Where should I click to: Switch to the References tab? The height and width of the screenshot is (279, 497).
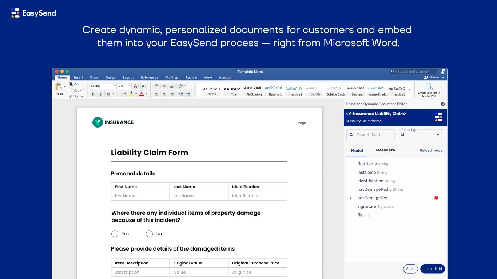[x=150, y=77]
